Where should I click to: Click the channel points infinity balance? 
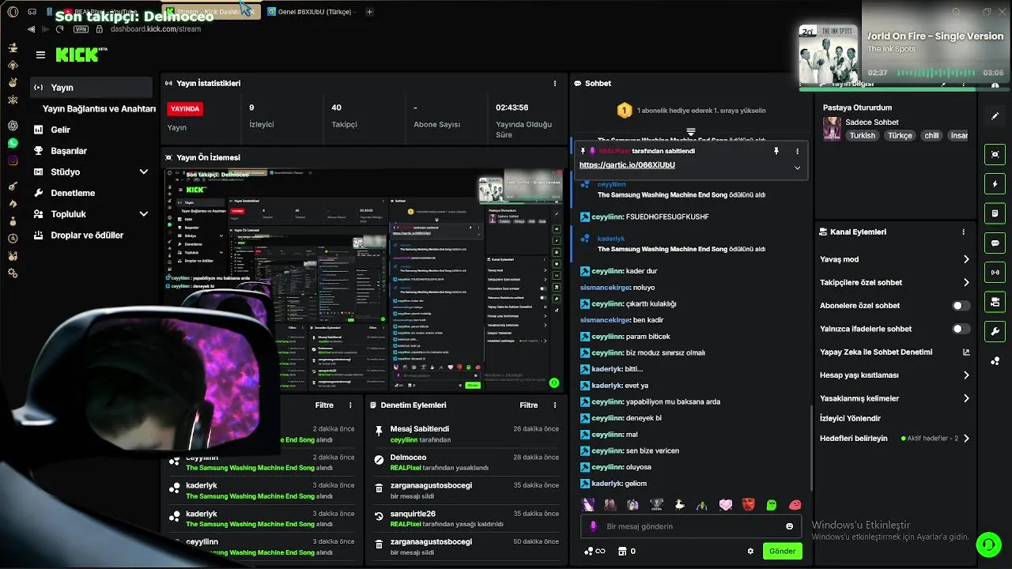[594, 551]
